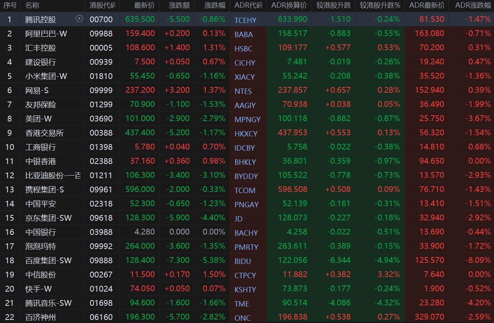Click the BIDU ADR code
Screen dimensions: 494x323
[243, 261]
